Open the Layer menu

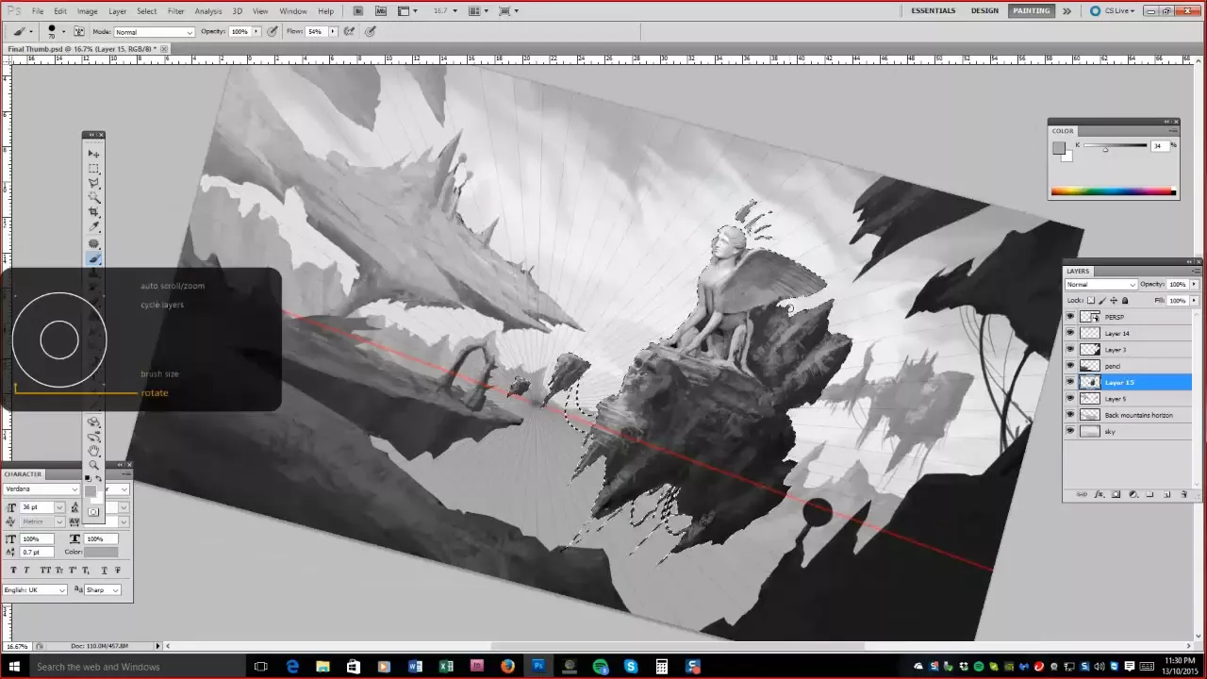117,11
